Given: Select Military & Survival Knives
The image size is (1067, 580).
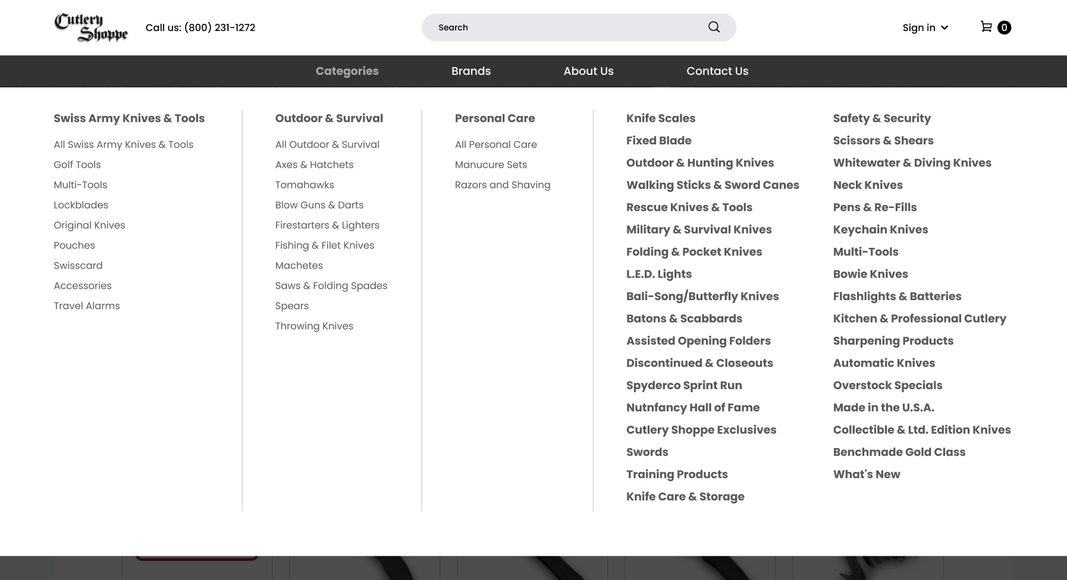Looking at the screenshot, I should (x=699, y=229).
